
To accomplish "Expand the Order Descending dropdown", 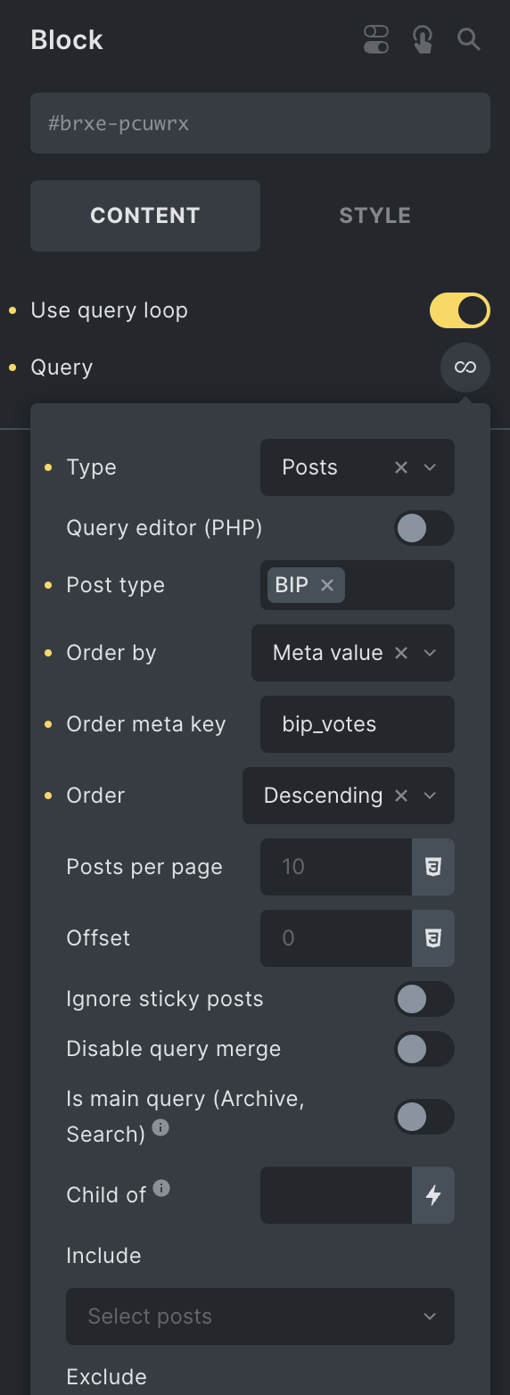I will 349,796.
